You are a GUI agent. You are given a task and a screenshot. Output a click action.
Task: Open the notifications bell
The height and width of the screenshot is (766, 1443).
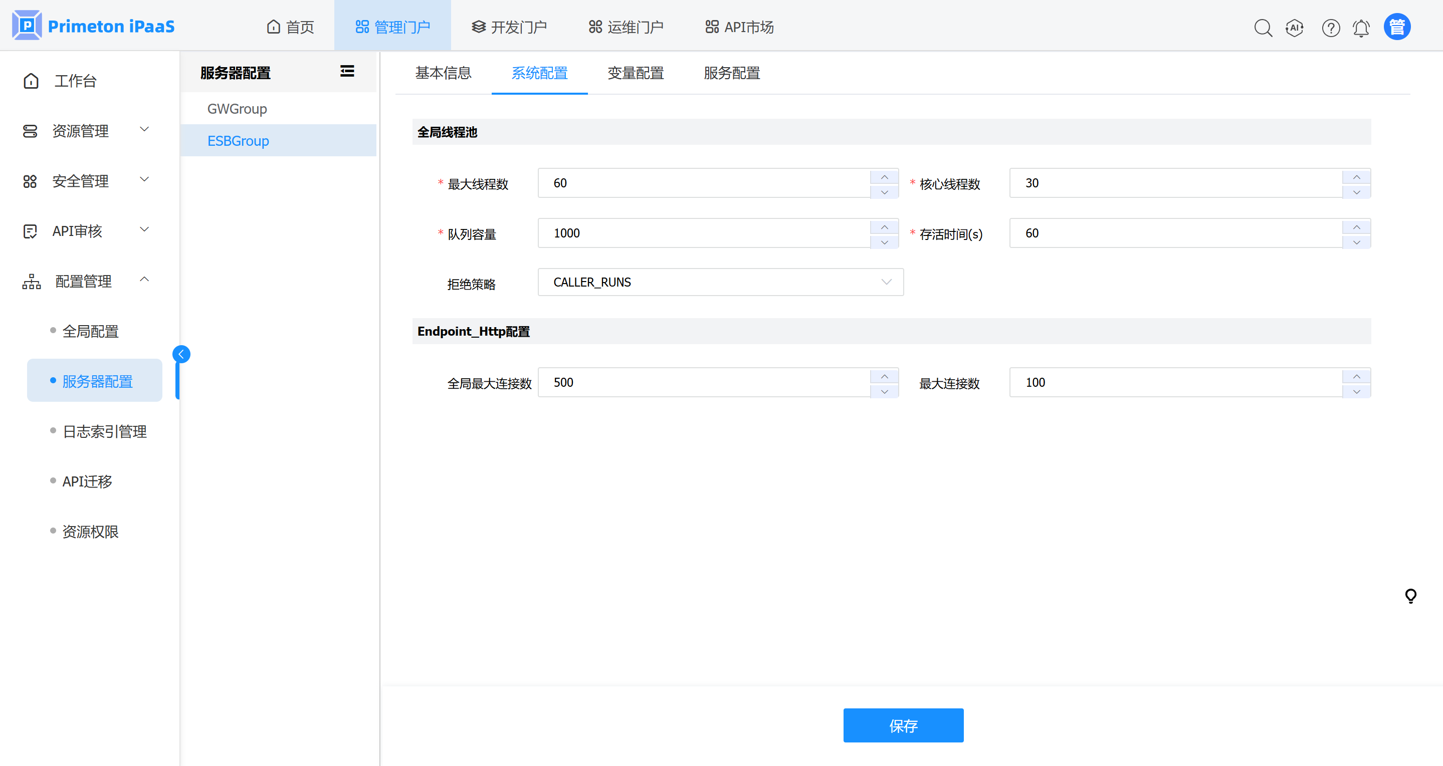click(x=1361, y=28)
